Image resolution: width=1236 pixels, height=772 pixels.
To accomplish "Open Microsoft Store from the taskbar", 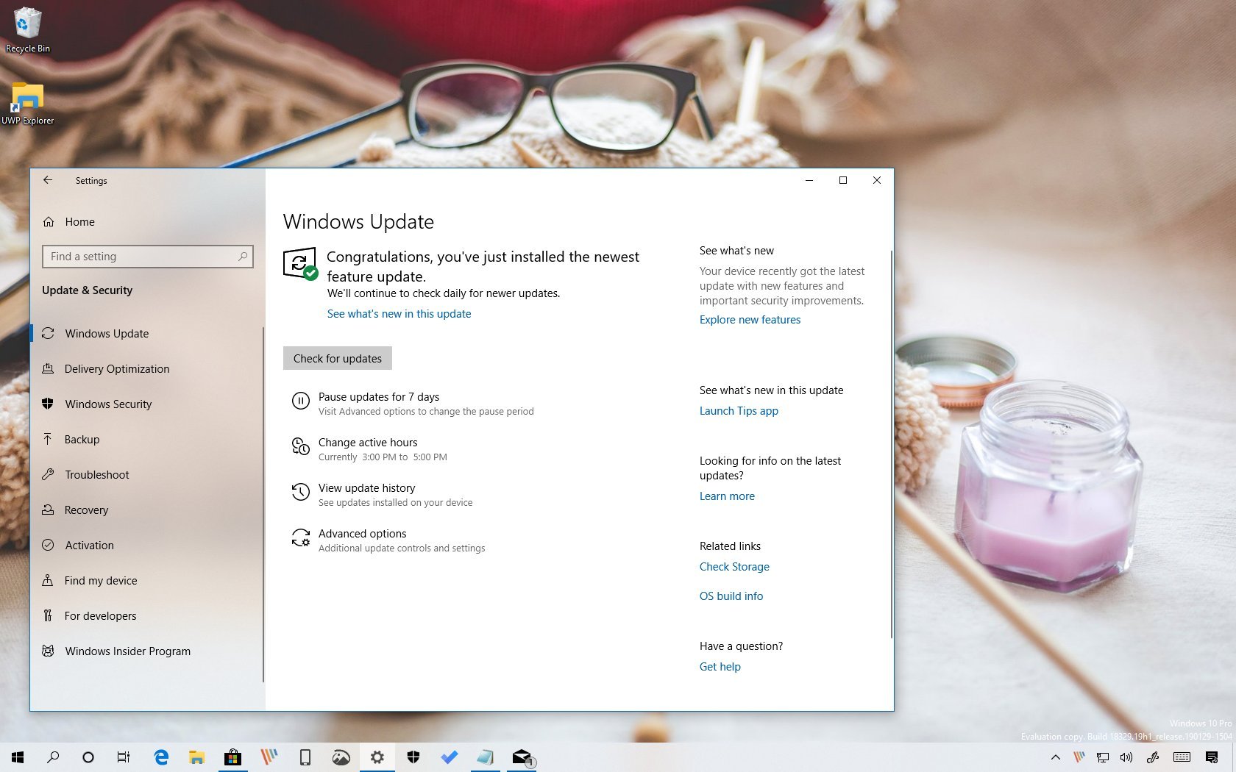I will pos(232,757).
